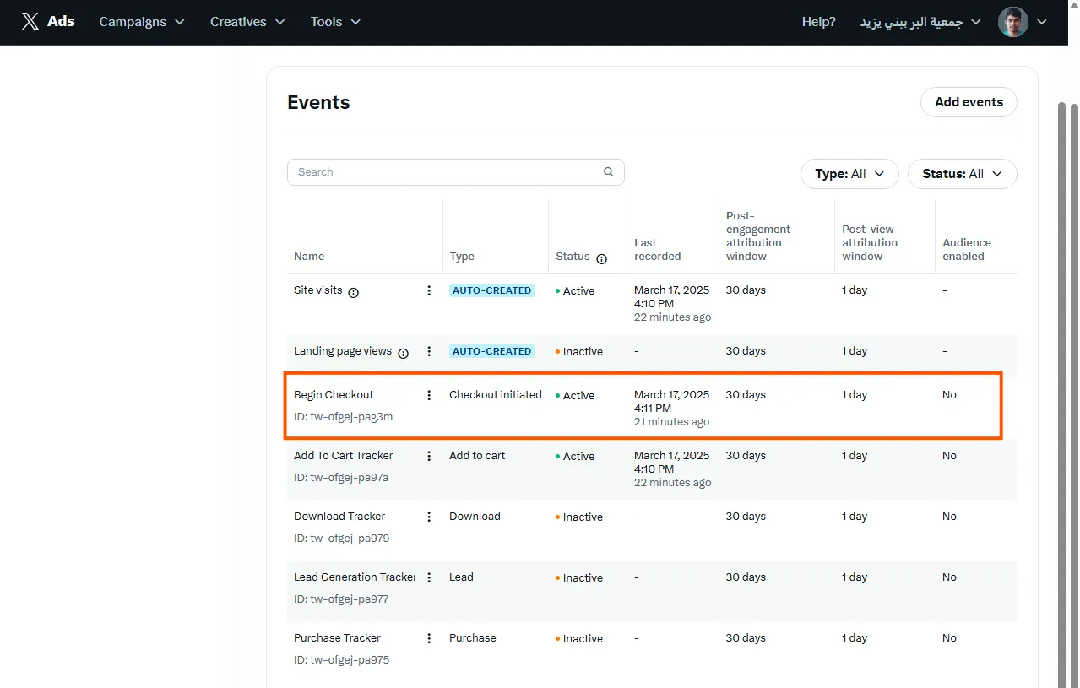Open three-dot menu for Purchase Tracker
Screen dimensions: 1080x688
pos(429,638)
